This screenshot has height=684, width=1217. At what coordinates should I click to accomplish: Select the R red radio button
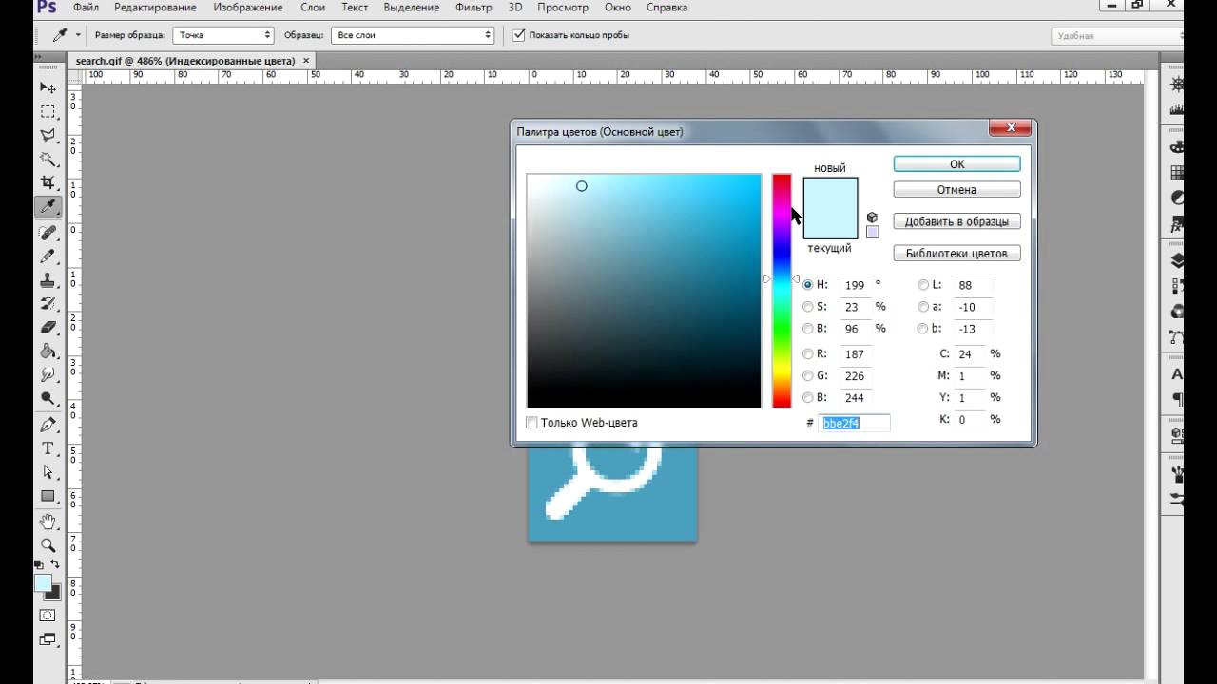[808, 353]
